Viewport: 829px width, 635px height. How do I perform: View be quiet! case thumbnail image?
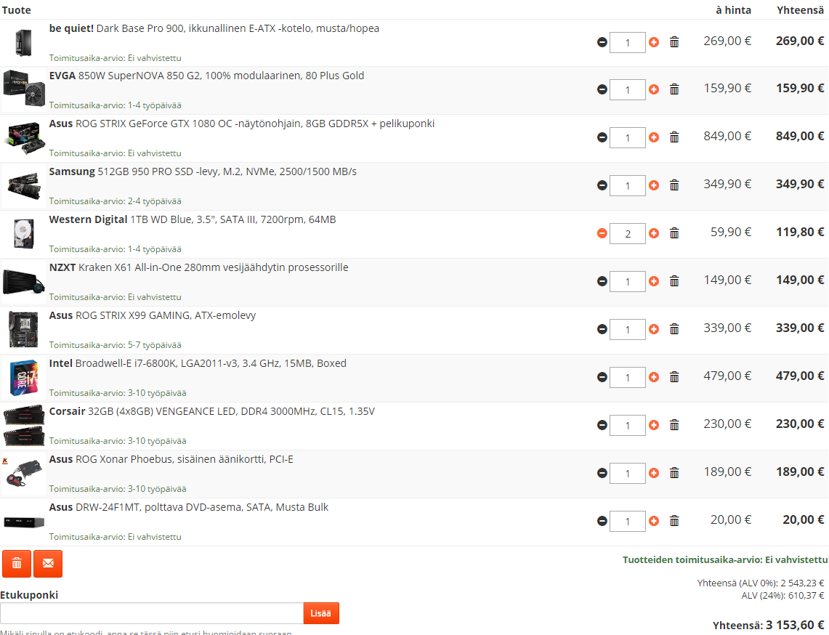click(24, 43)
